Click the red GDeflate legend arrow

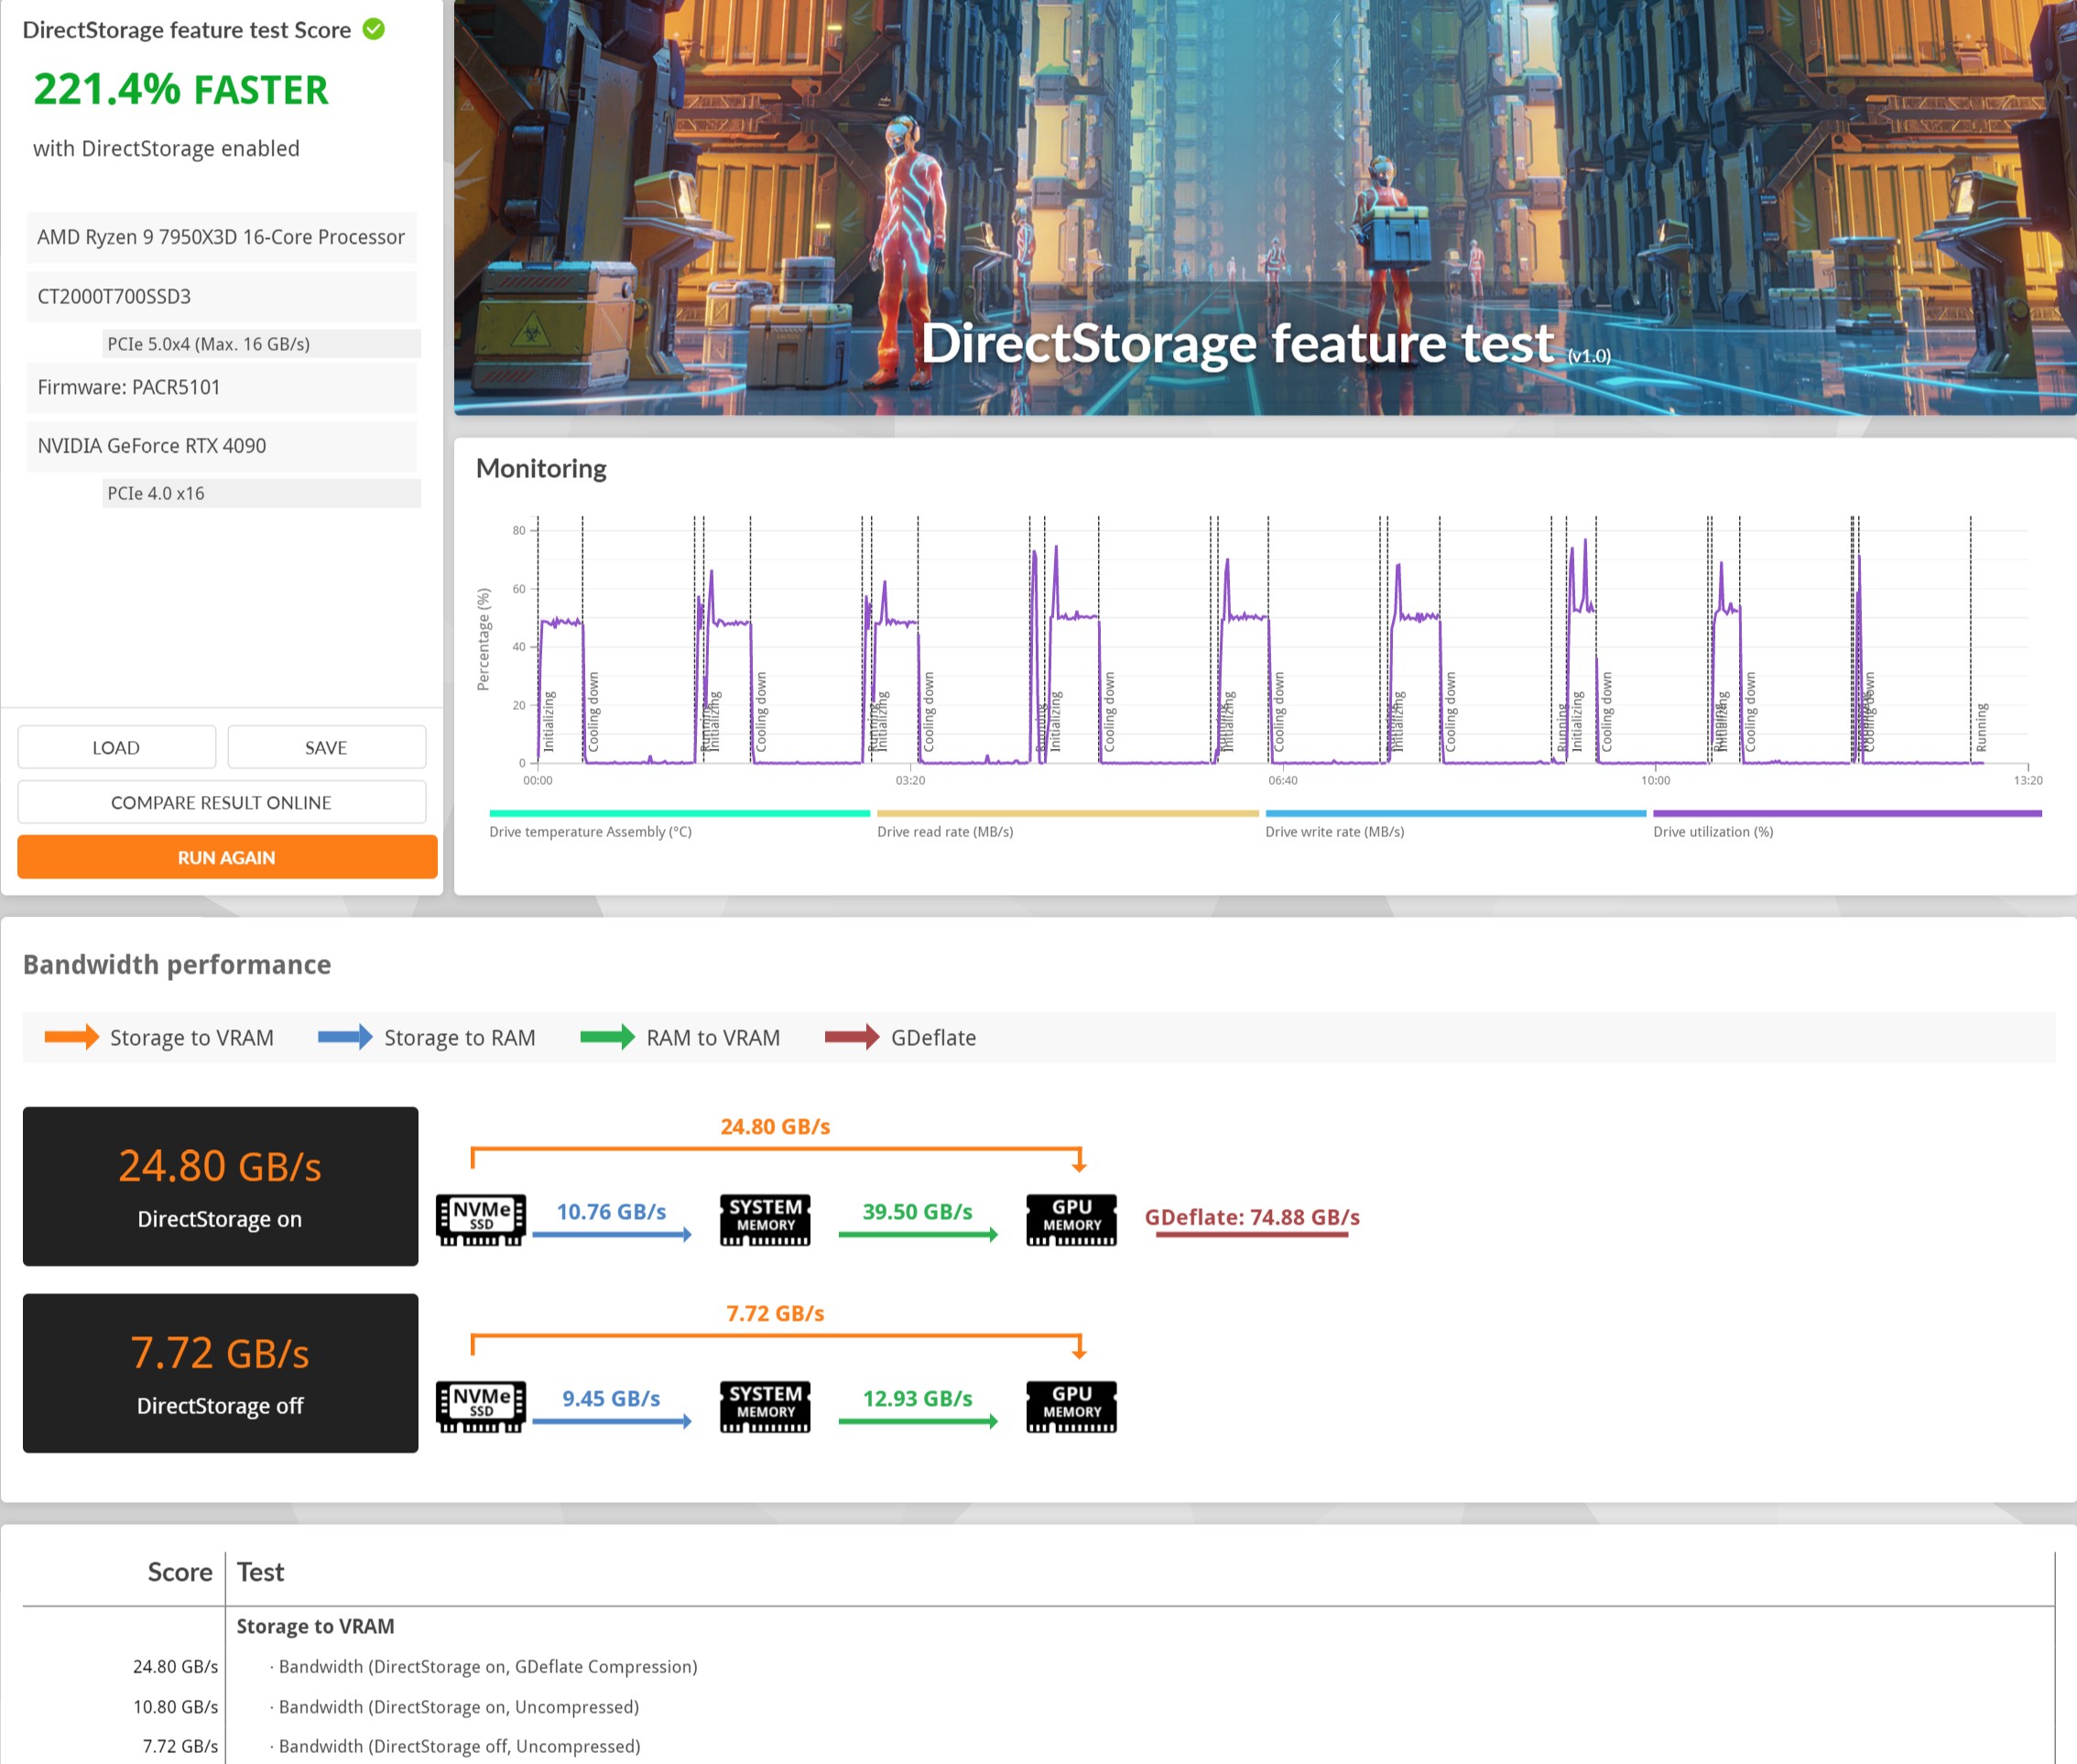[x=852, y=1037]
